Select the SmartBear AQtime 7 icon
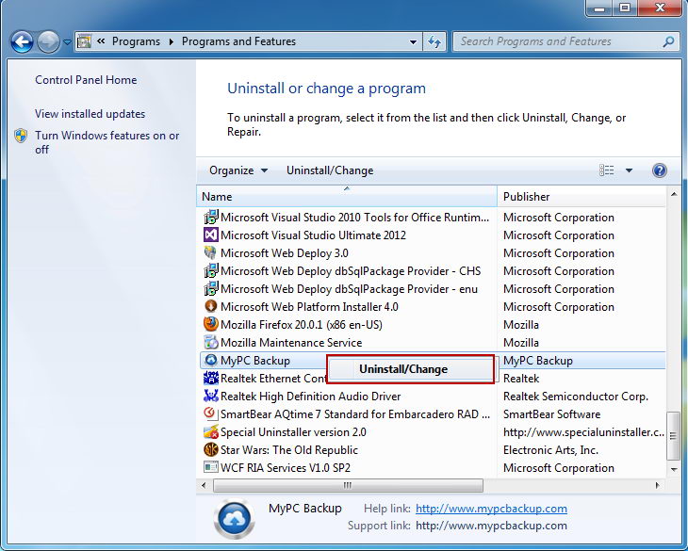Viewport: 688px width, 551px height. tap(210, 413)
